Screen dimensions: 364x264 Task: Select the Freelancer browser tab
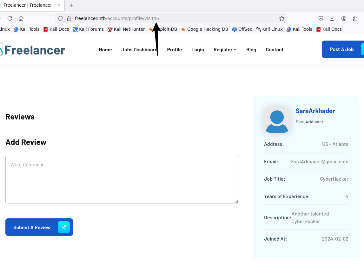pos(30,5)
